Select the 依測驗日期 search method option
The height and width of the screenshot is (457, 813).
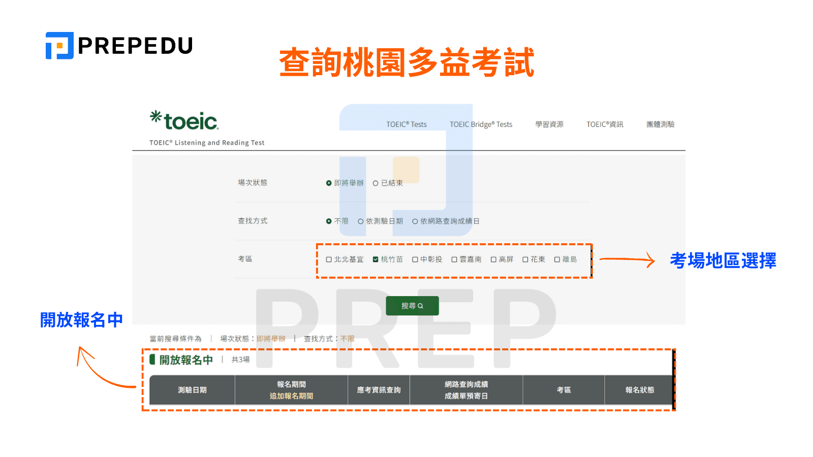tap(361, 221)
